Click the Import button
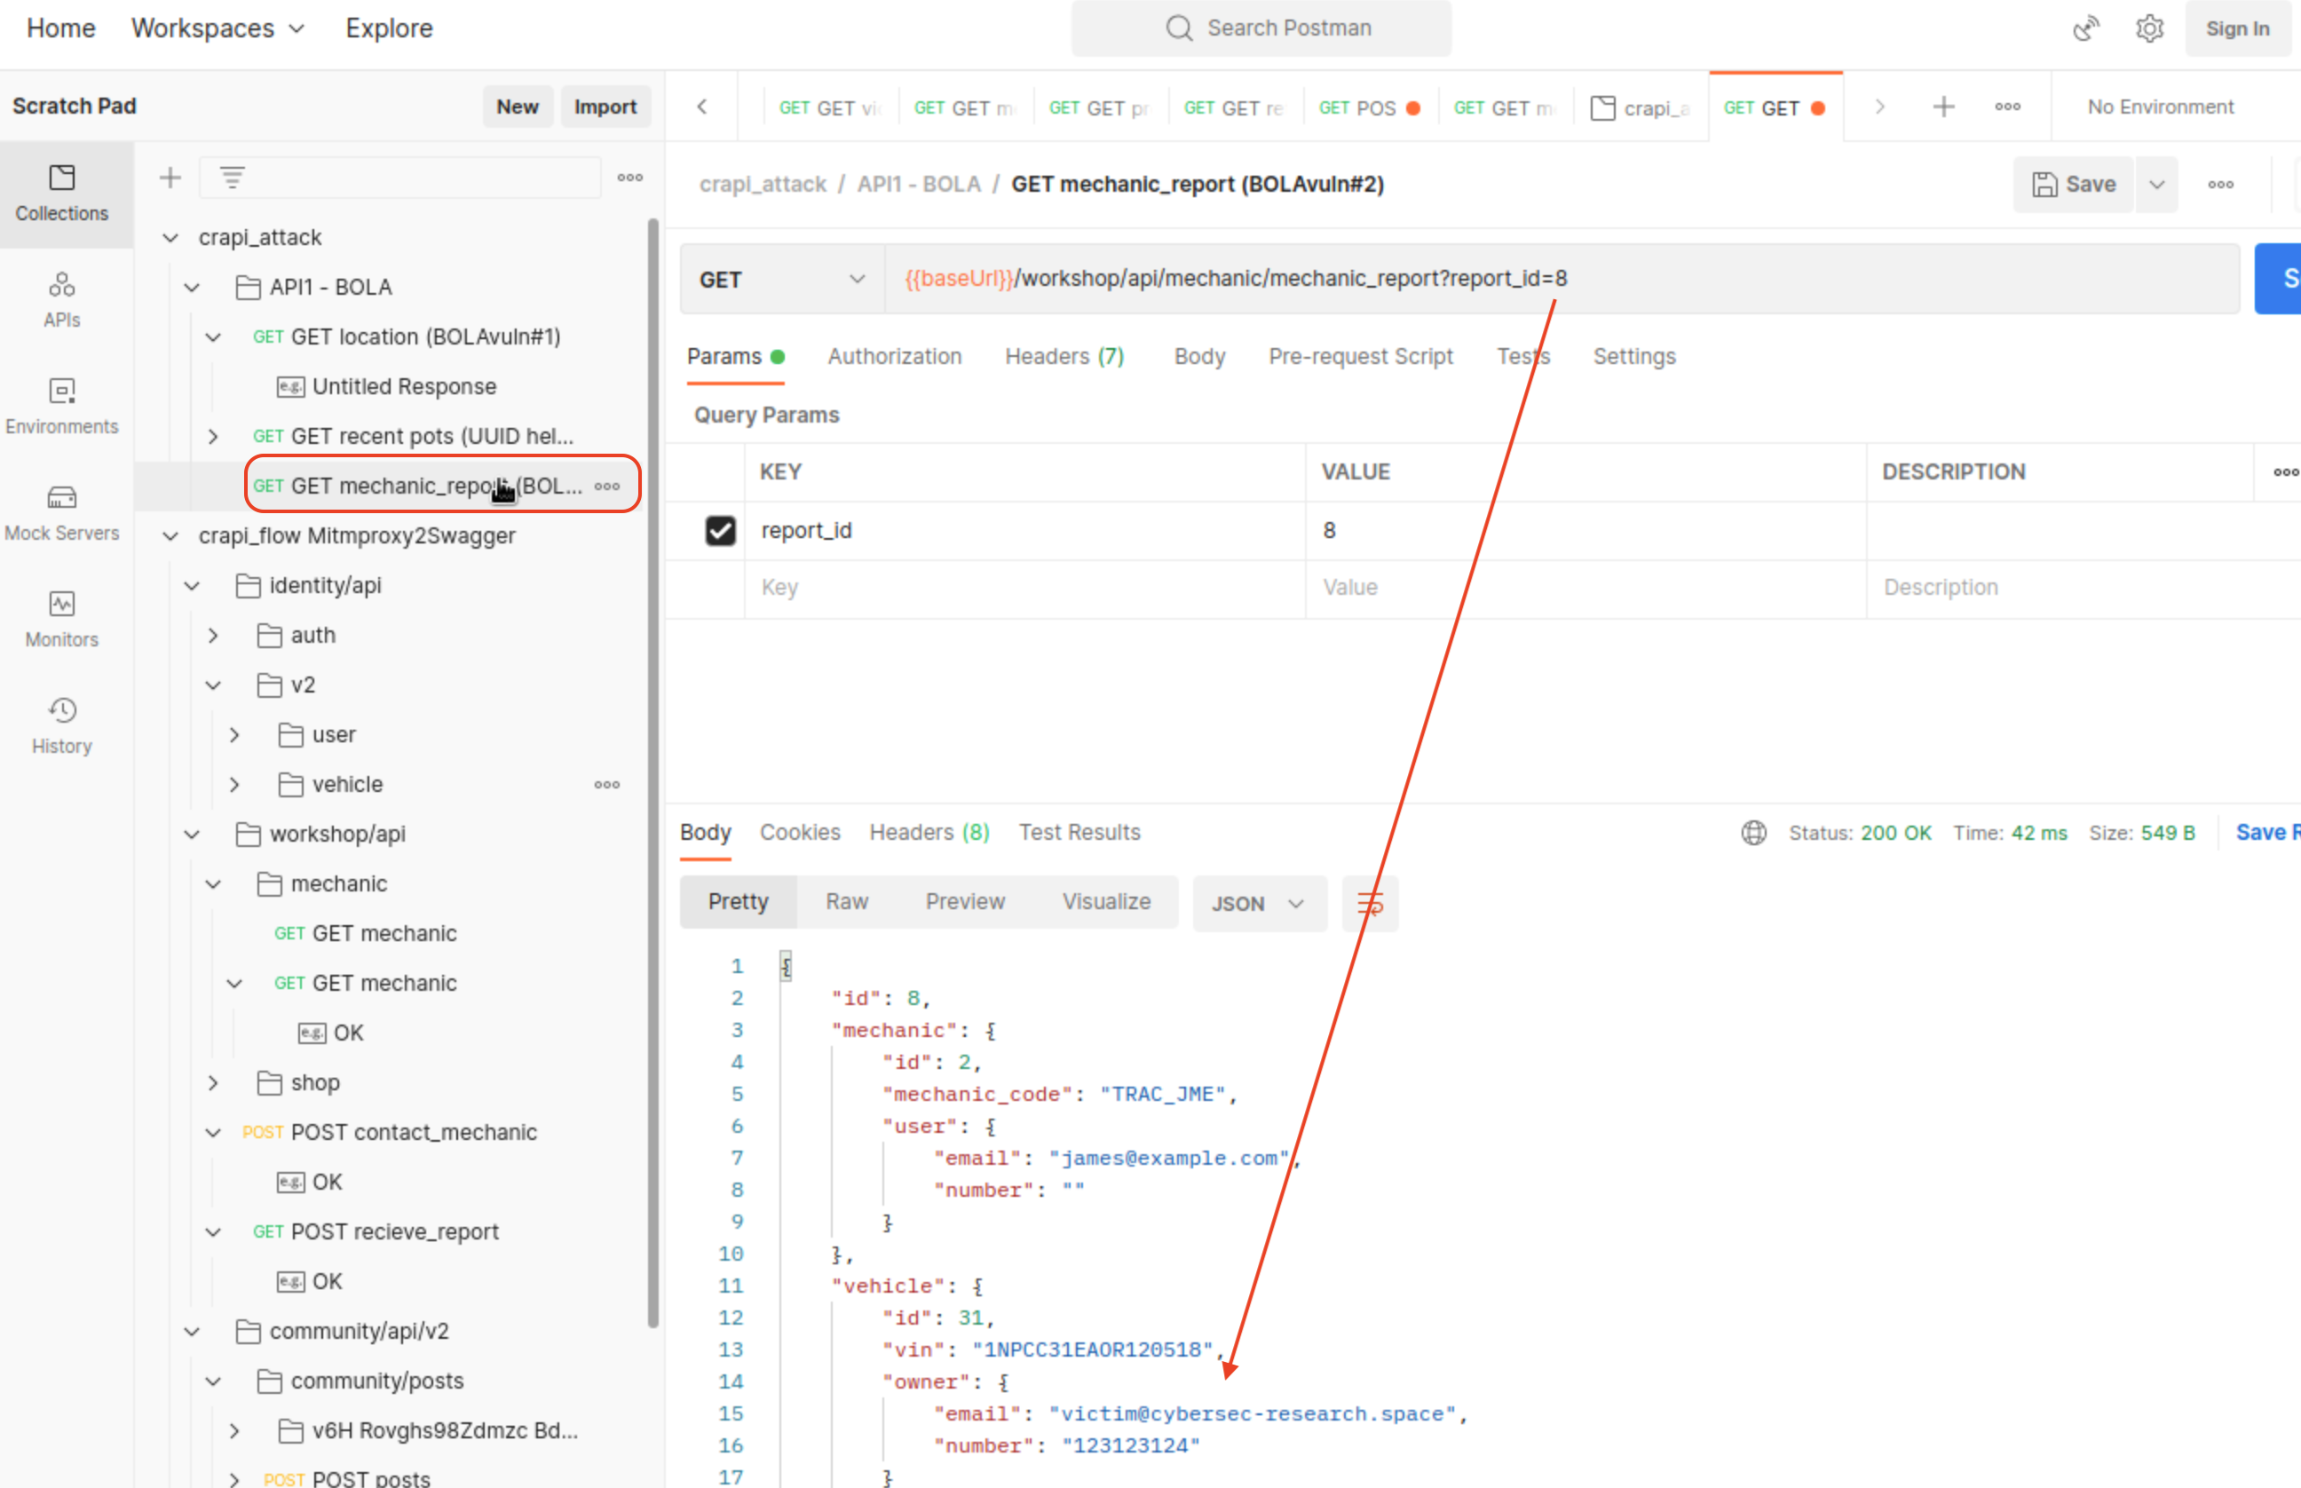 pos(605,107)
